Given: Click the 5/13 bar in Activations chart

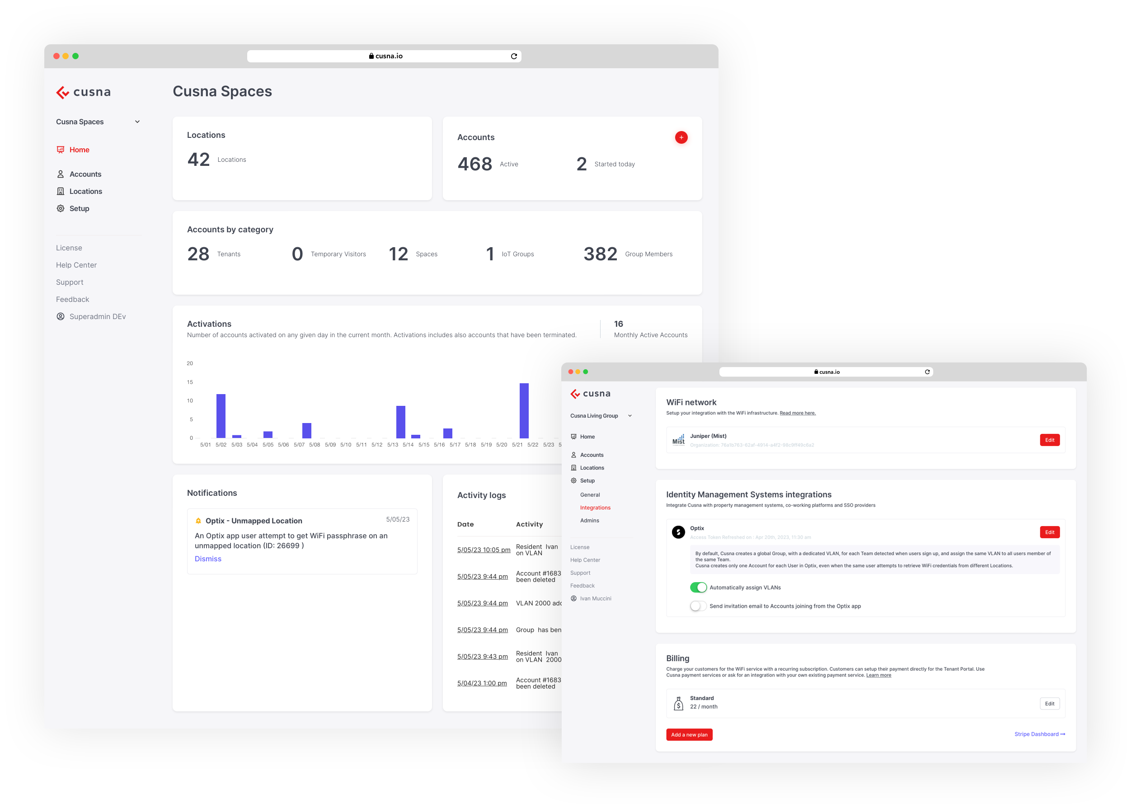Looking at the screenshot, I should 400,422.
